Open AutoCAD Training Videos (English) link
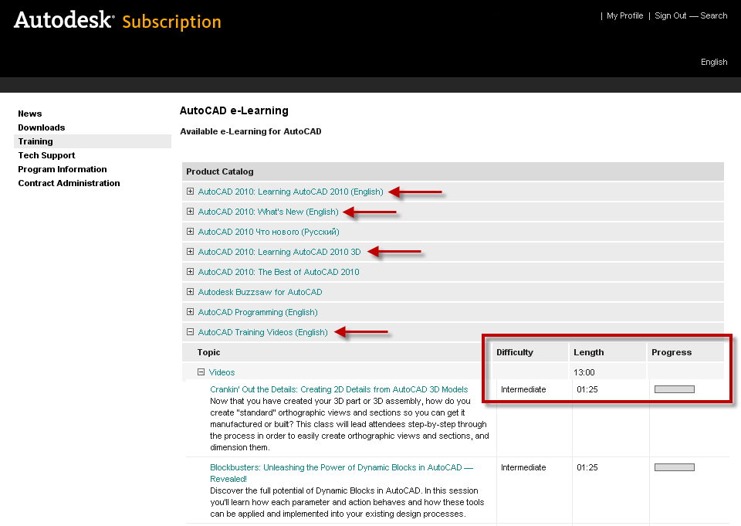Screen dimensions: 741x526 tap(262, 333)
